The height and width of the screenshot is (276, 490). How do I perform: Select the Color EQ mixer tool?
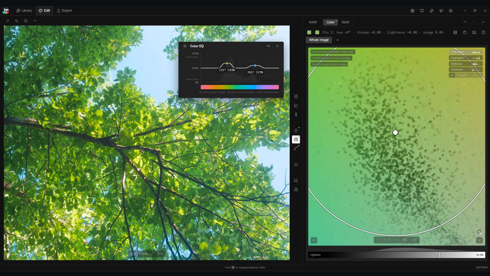click(296, 139)
